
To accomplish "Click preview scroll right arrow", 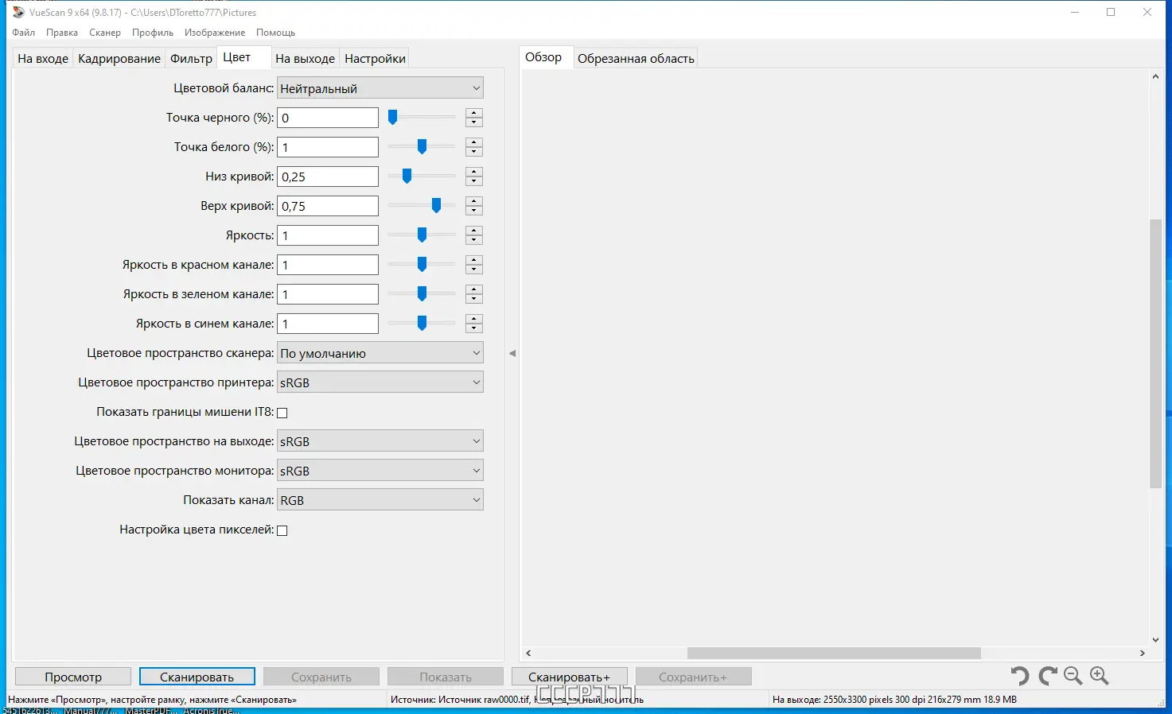I will [x=1143, y=653].
